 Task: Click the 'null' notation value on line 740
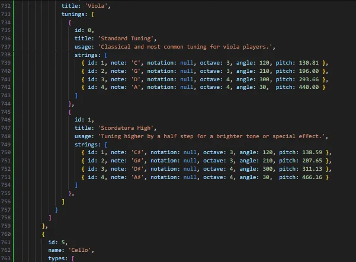[187, 71]
